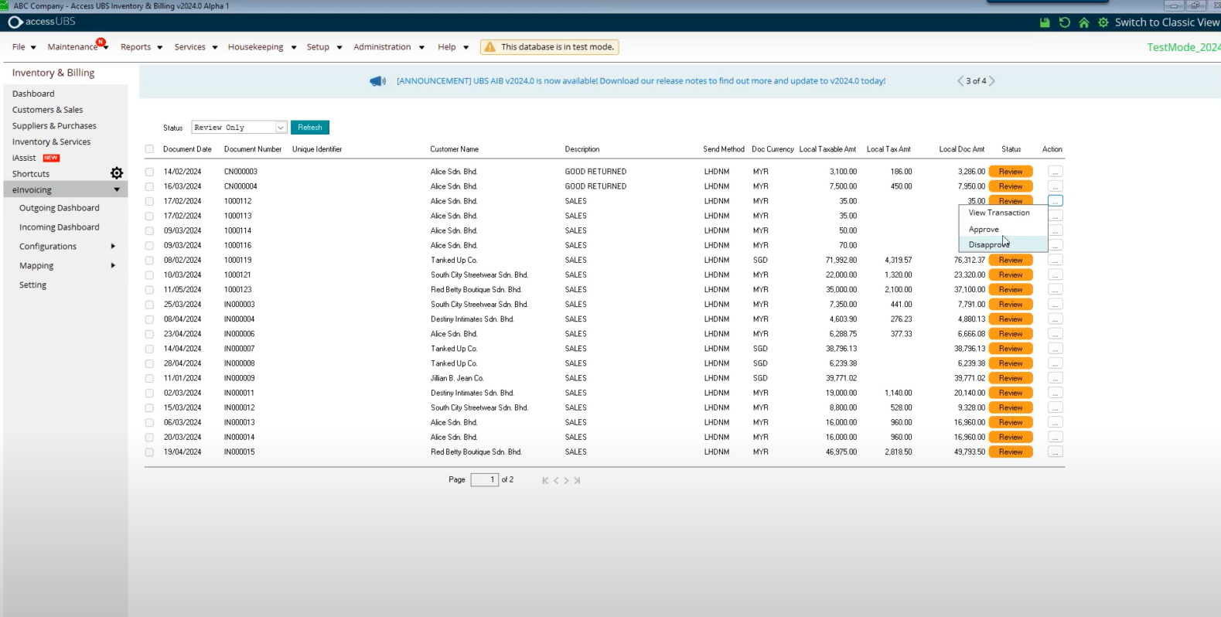Click Switch to Classic View

point(1167,22)
